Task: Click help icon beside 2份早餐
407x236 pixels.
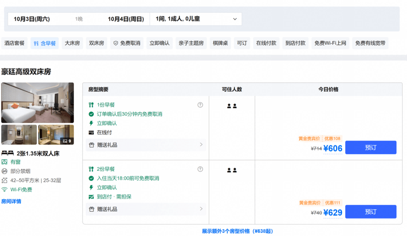Action: [200, 169]
